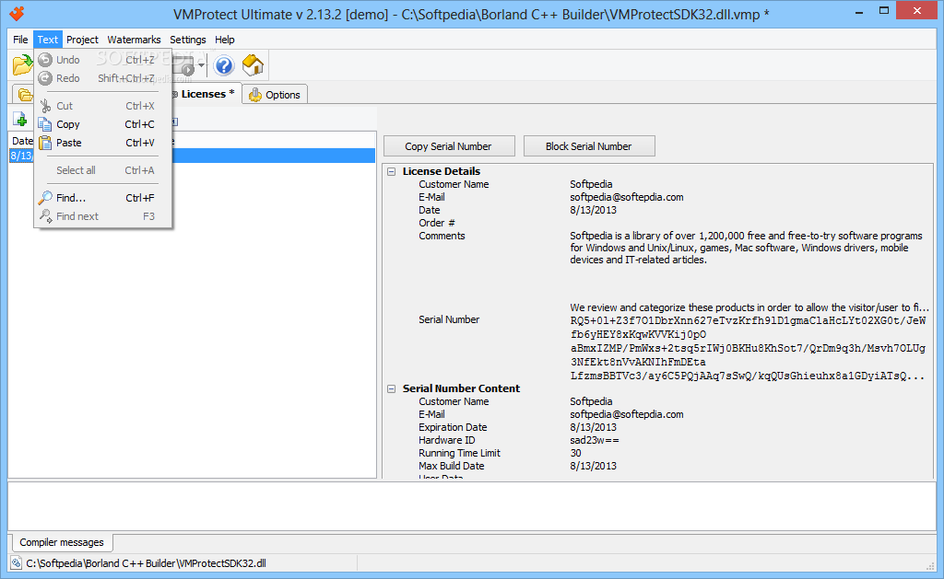This screenshot has width=944, height=579.
Task: Click the Paste menu item's clipboard icon
Action: pyautogui.click(x=45, y=143)
